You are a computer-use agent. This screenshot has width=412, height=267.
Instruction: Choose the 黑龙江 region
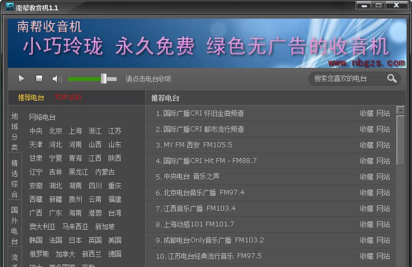78,172
